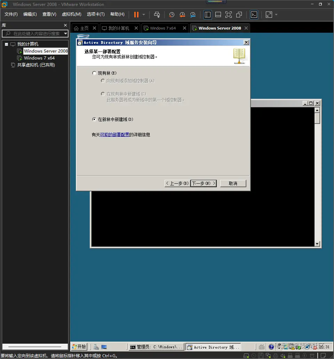Click the hard disk device status icon
Viewport: 334px width, 359px height.
point(246,356)
